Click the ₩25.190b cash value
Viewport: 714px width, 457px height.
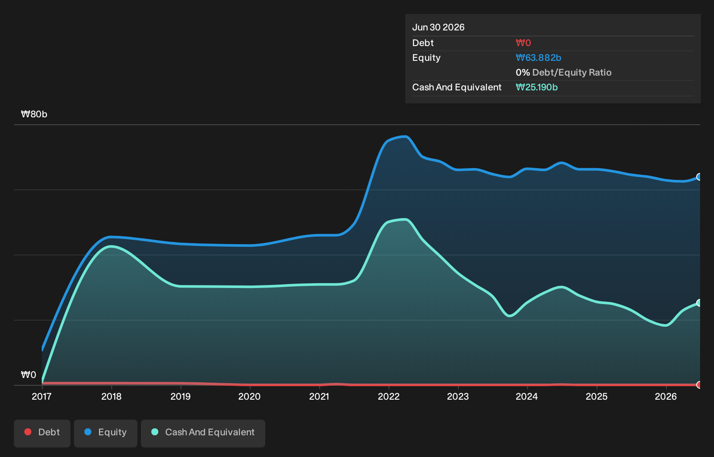(537, 87)
